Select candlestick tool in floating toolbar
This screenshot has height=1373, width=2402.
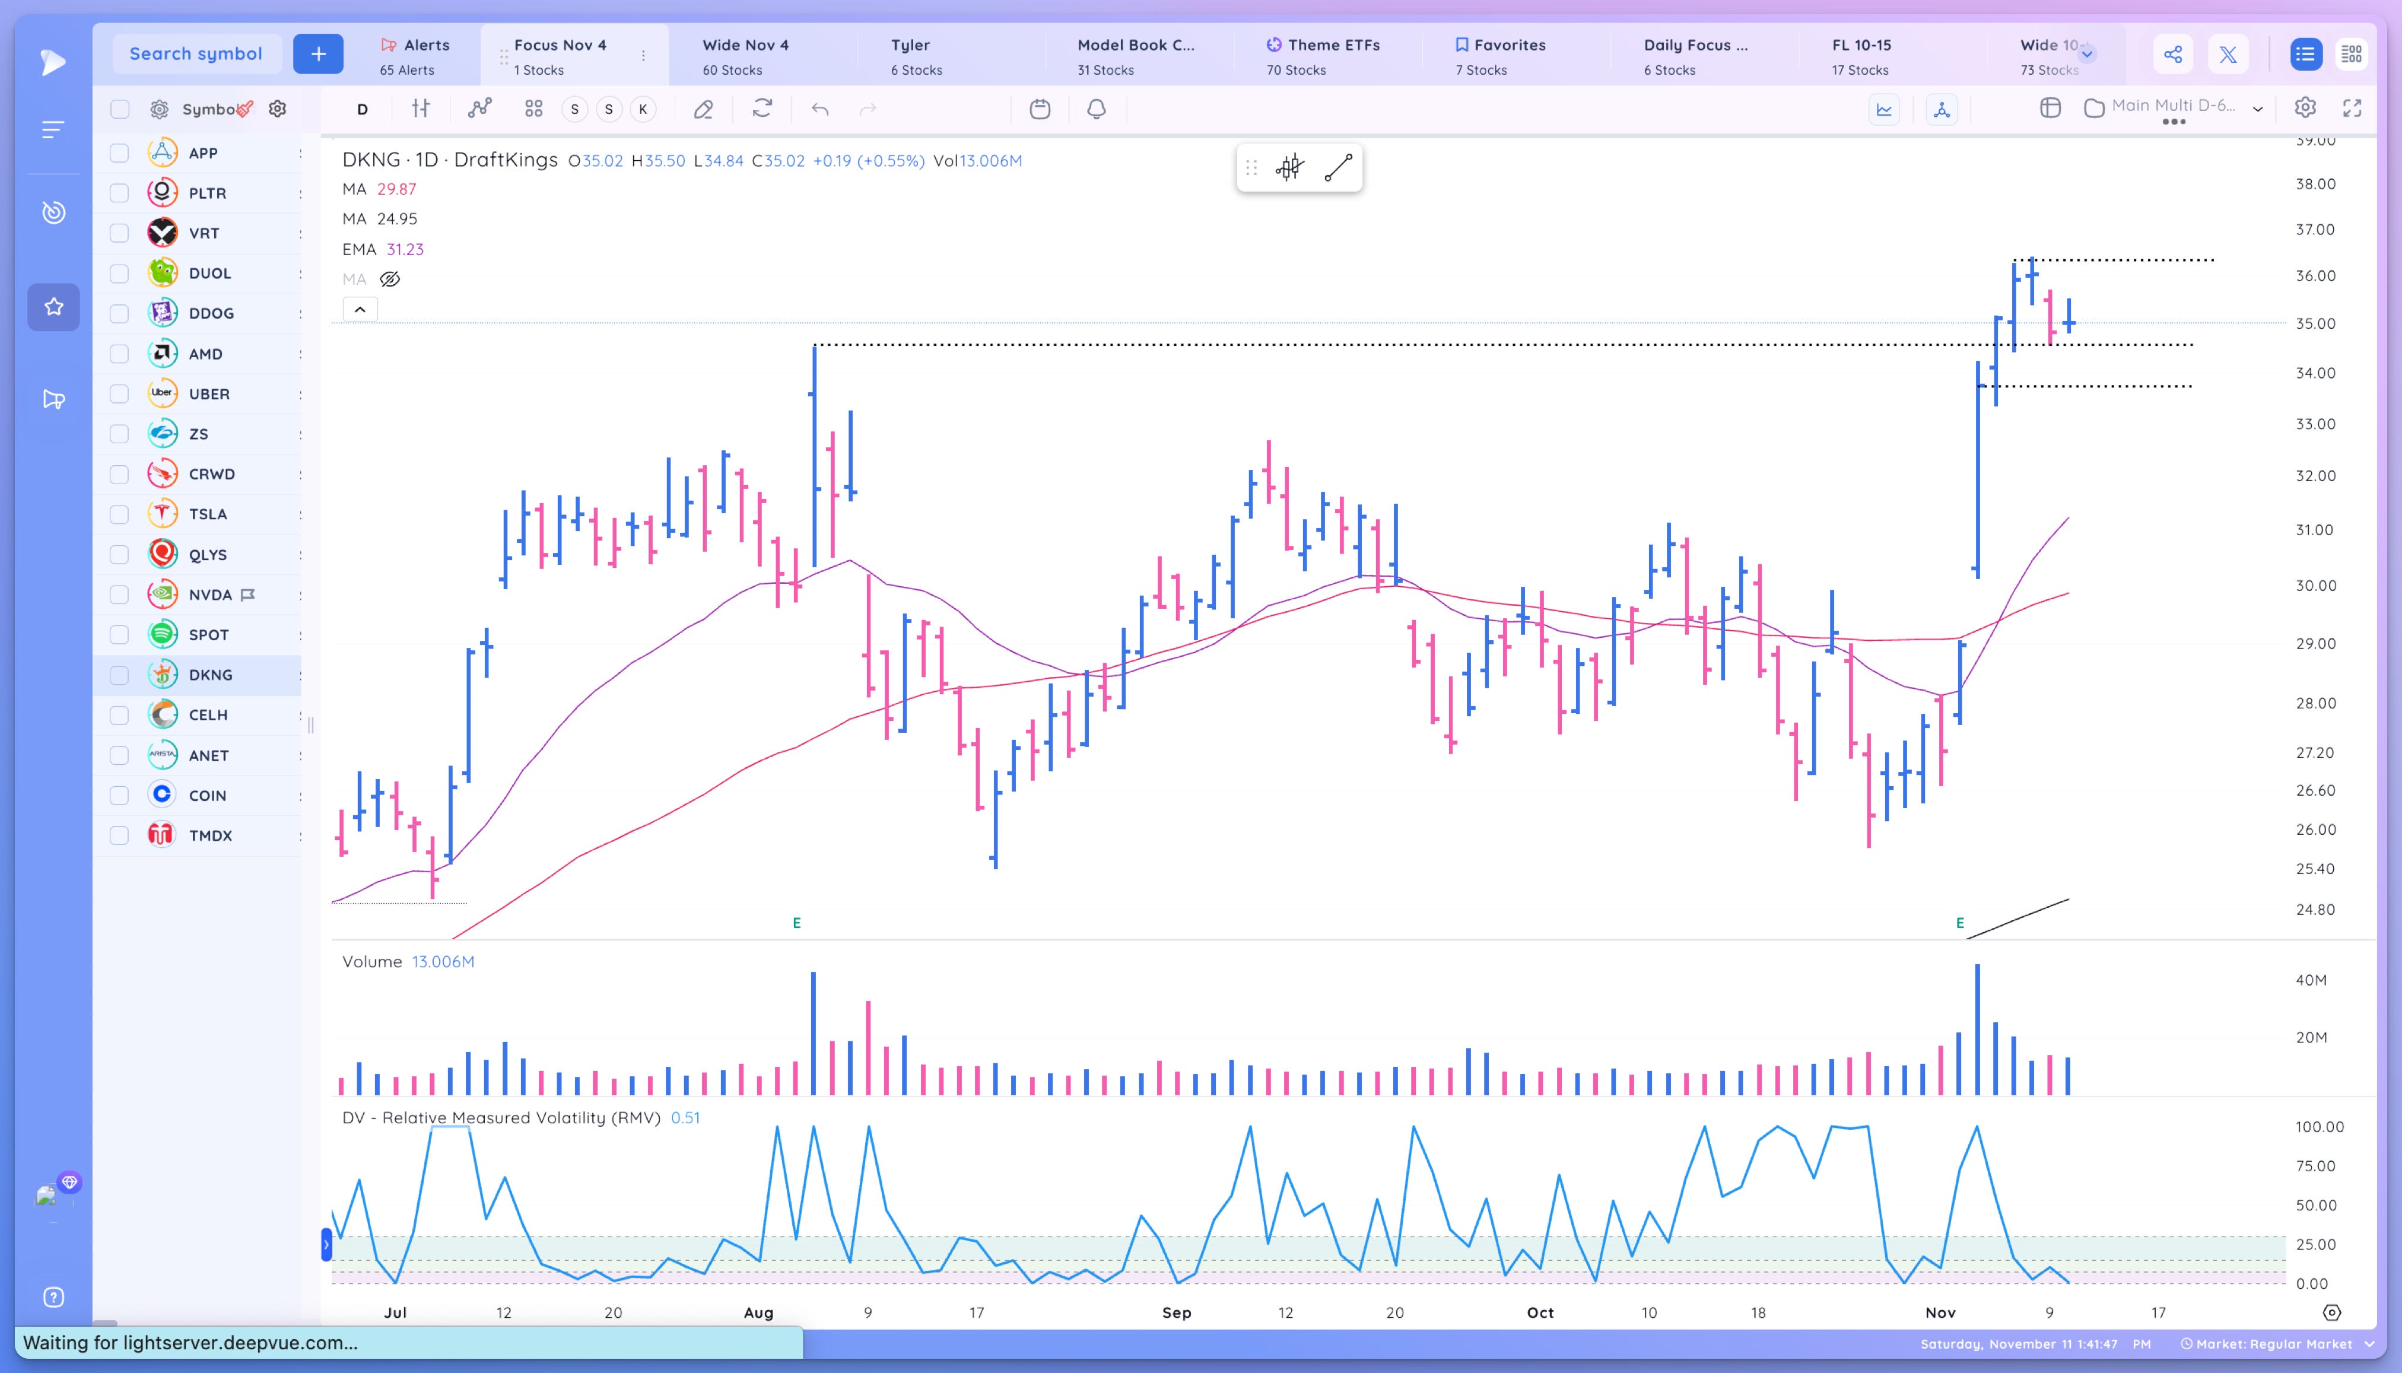[x=1290, y=168]
